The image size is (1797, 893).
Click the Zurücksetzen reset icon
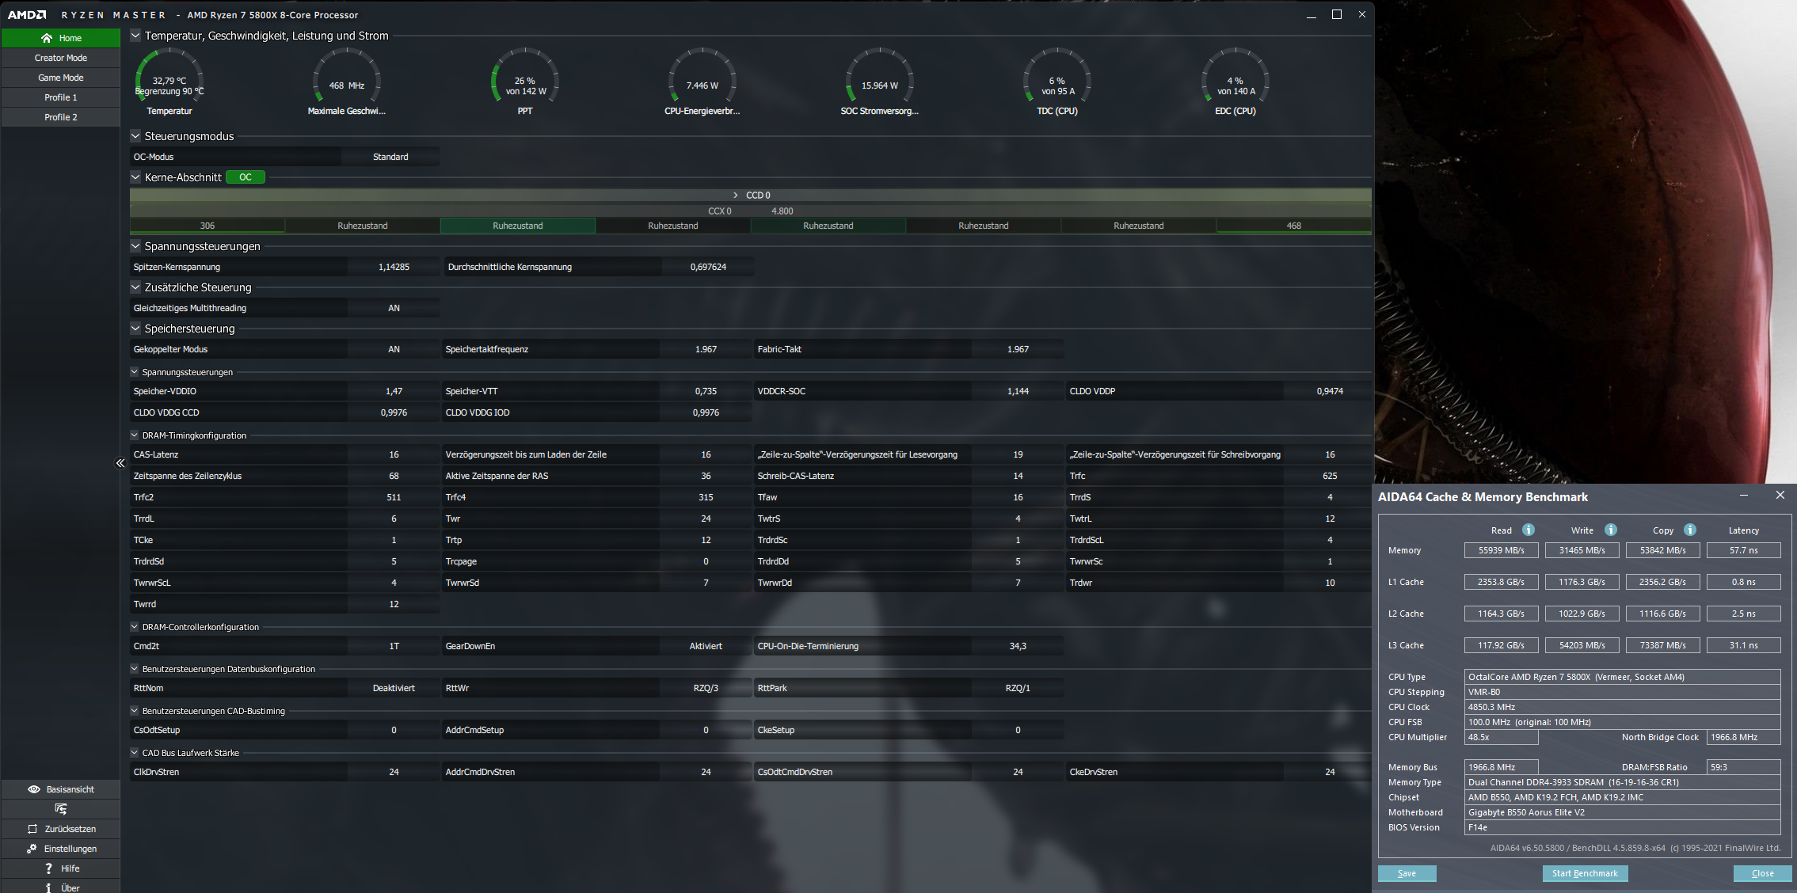coord(60,829)
